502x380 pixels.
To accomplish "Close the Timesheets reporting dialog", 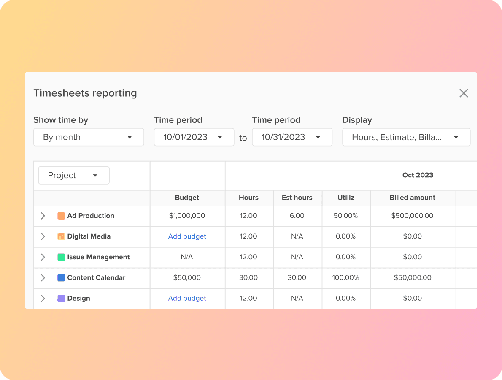I will pos(464,93).
